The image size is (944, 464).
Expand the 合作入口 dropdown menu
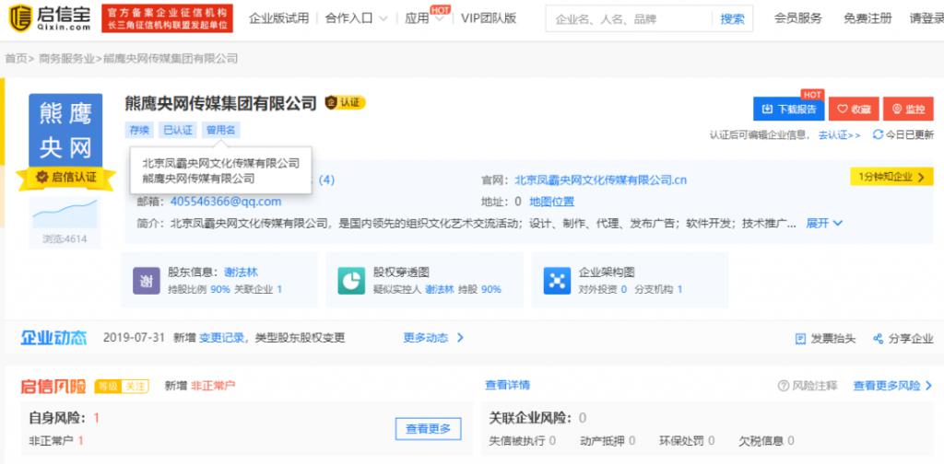click(356, 18)
